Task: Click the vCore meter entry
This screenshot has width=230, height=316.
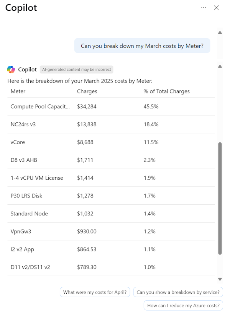Action: coord(18,142)
